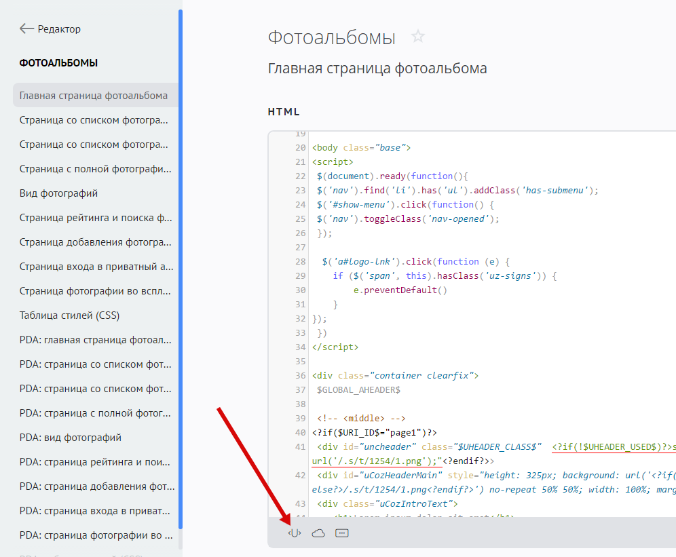Click the blue sidebar scrollbar
The height and width of the screenshot is (557, 676).
pyautogui.click(x=181, y=271)
